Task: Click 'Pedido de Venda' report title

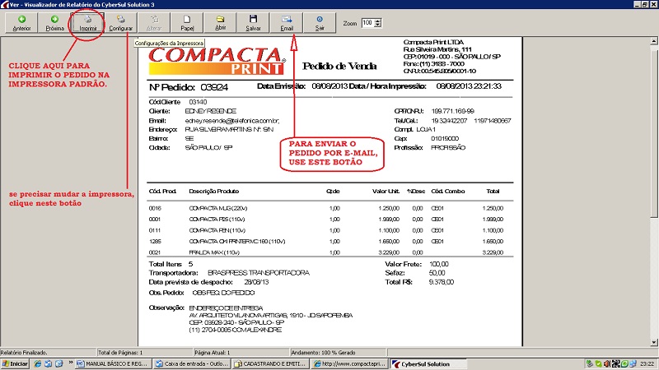Action: (x=339, y=67)
